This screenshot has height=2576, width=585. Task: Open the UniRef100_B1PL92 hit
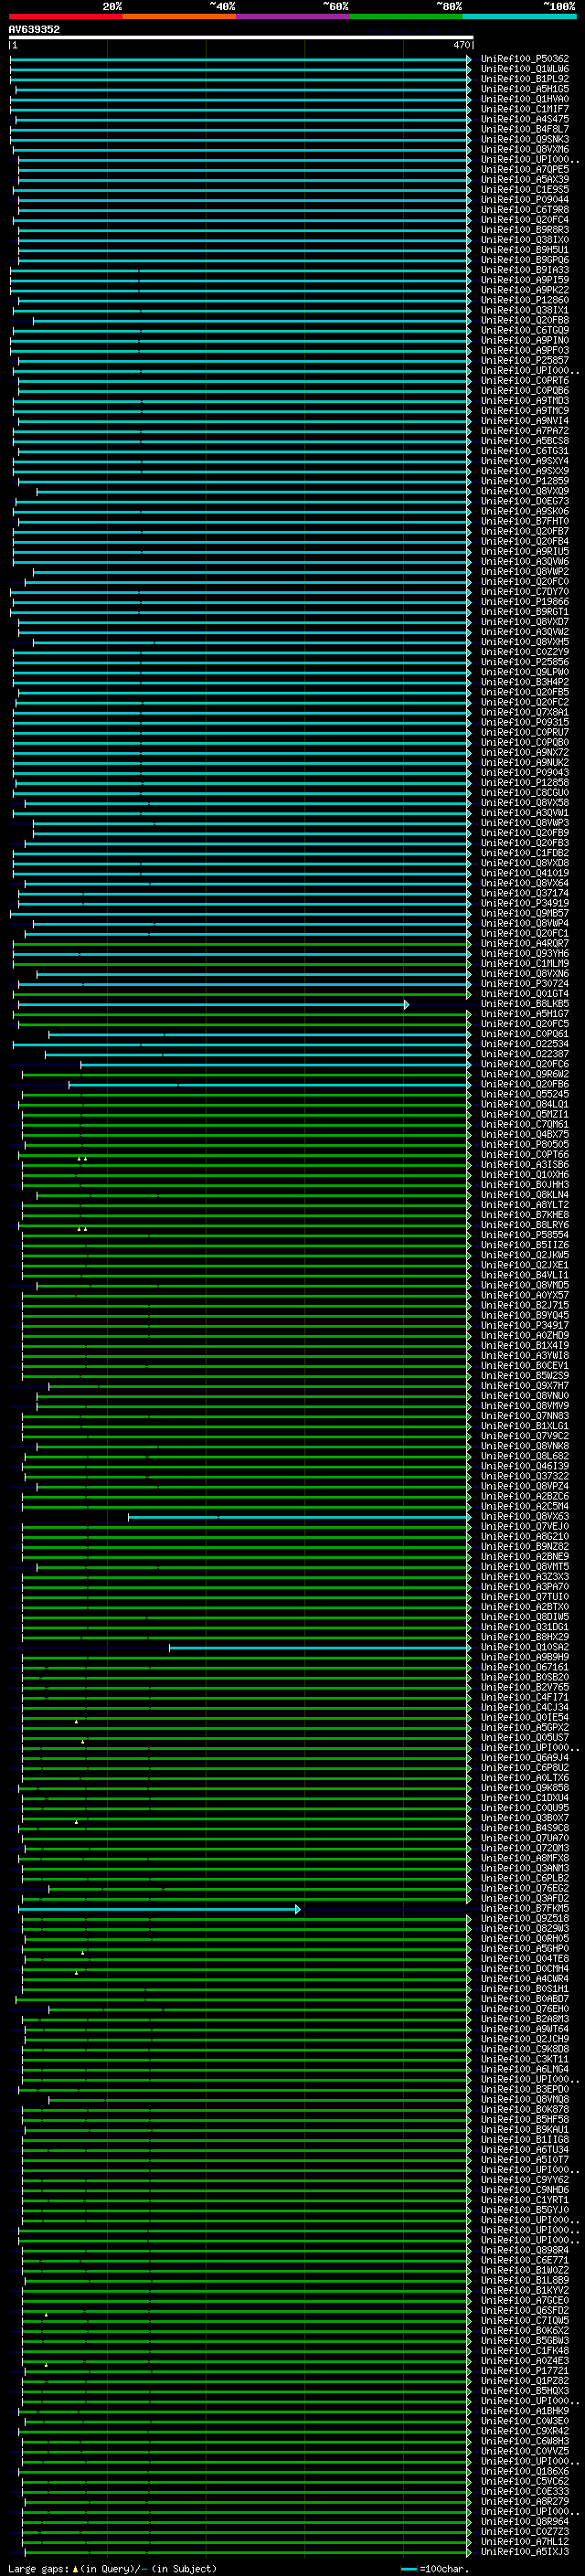tap(525, 79)
